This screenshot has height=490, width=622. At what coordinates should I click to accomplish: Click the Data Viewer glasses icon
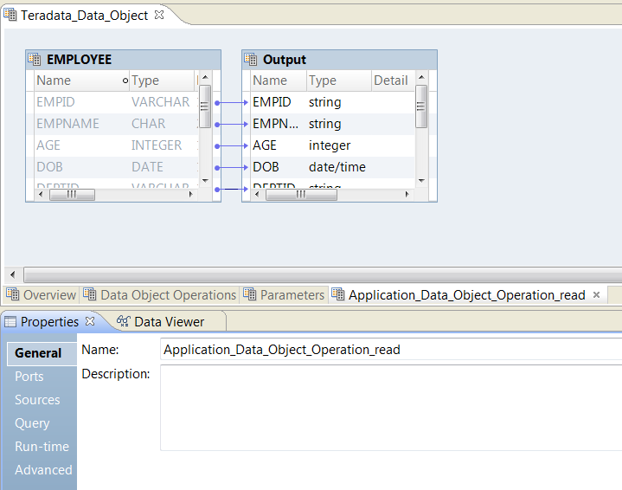click(124, 321)
